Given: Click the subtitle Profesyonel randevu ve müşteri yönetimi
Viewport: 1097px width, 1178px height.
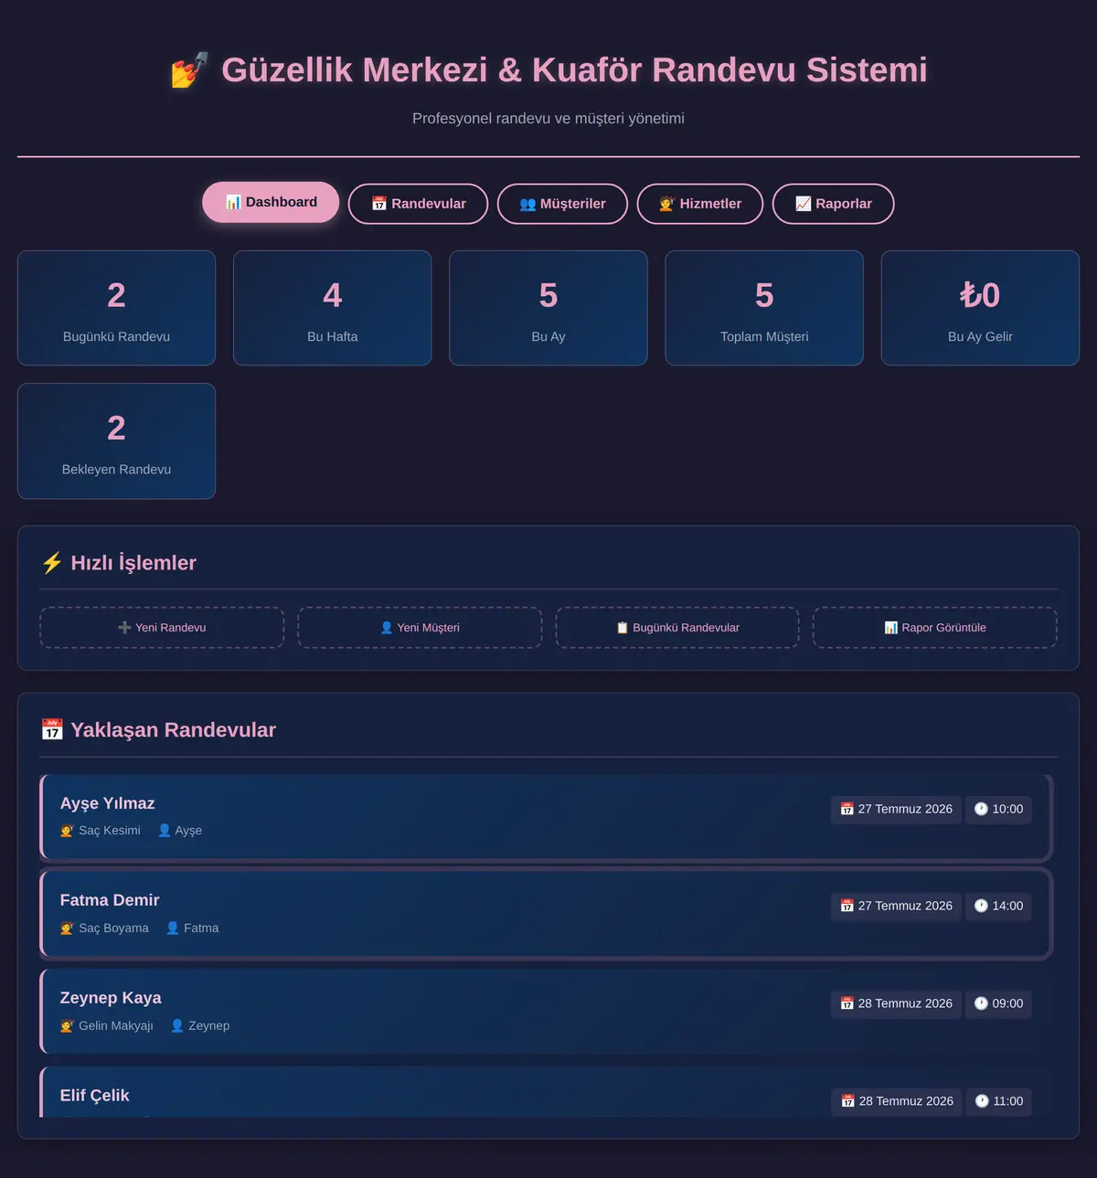Looking at the screenshot, I should click(x=548, y=118).
